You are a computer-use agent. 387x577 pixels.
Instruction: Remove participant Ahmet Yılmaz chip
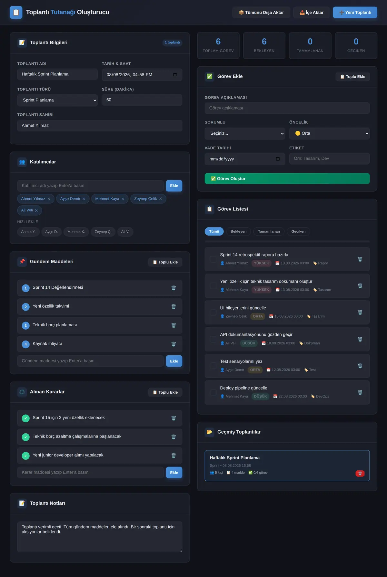click(x=49, y=199)
